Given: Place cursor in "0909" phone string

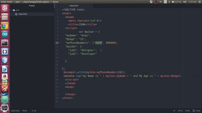Looking at the screenshot, I should 98,43.
